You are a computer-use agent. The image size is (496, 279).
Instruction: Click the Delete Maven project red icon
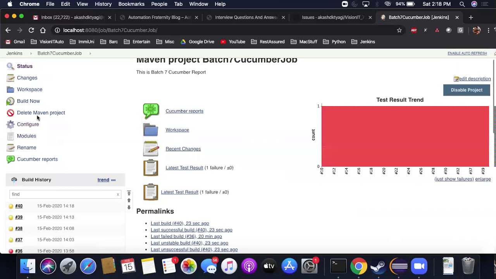pos(10,113)
